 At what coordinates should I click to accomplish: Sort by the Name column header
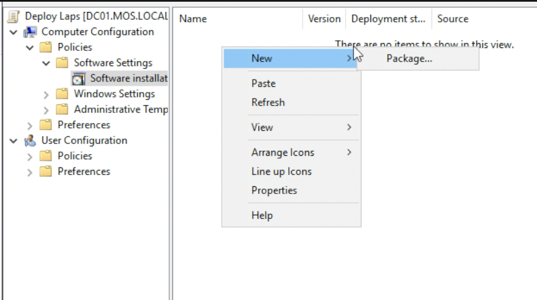click(x=193, y=19)
